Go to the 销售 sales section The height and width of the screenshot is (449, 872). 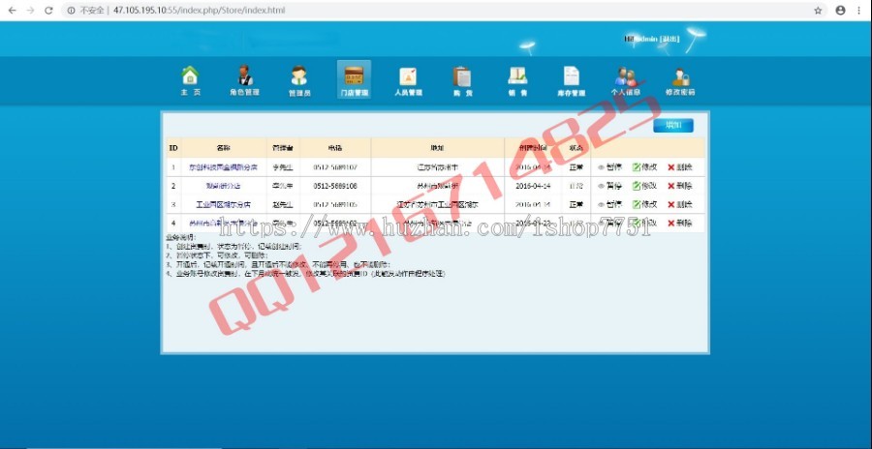[x=517, y=81]
